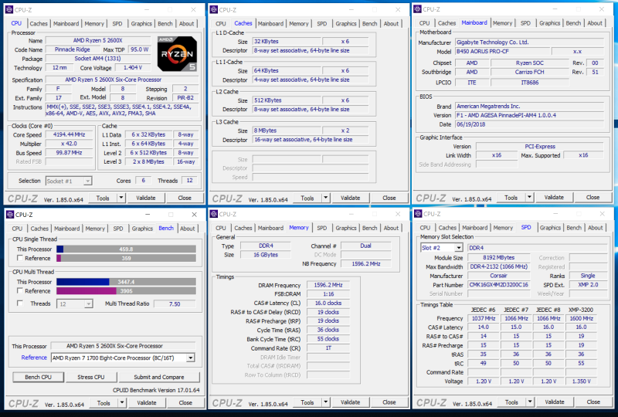Switch to SPD tab in the Memory window

[x=322, y=229]
